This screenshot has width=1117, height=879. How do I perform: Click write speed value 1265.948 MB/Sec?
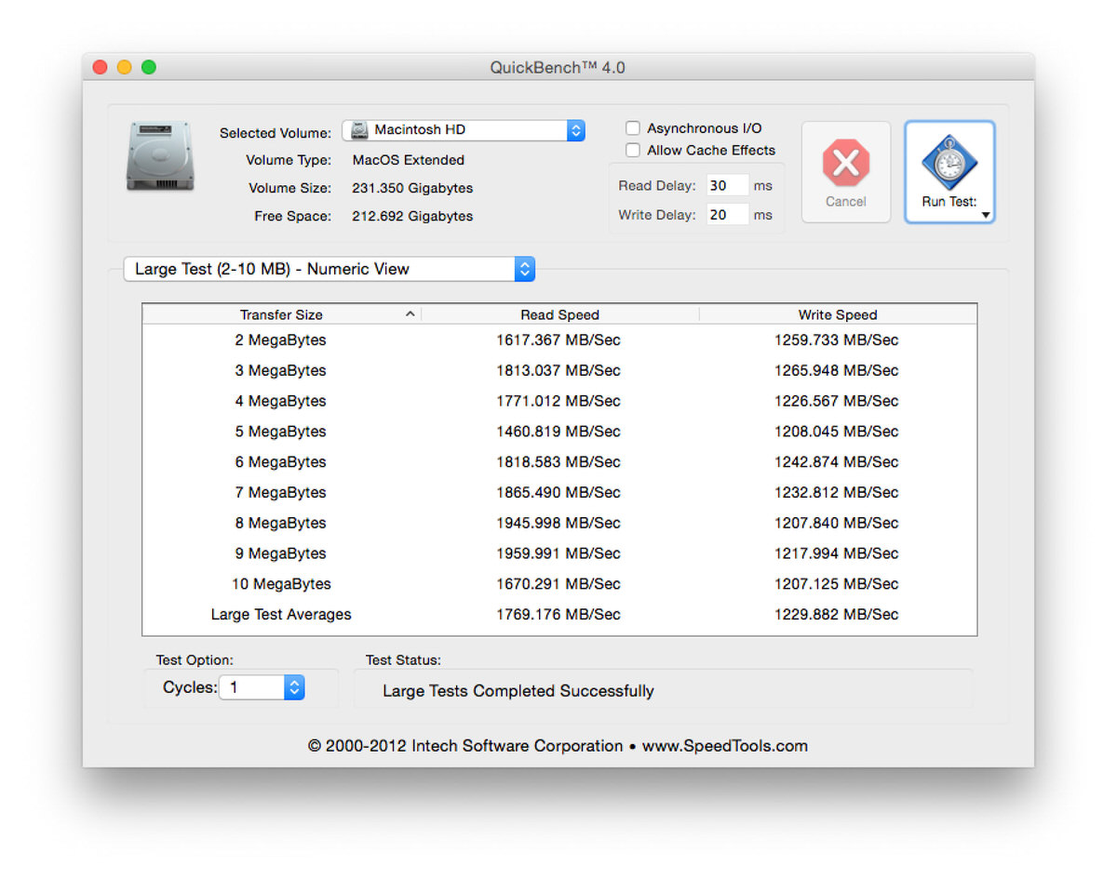(837, 370)
